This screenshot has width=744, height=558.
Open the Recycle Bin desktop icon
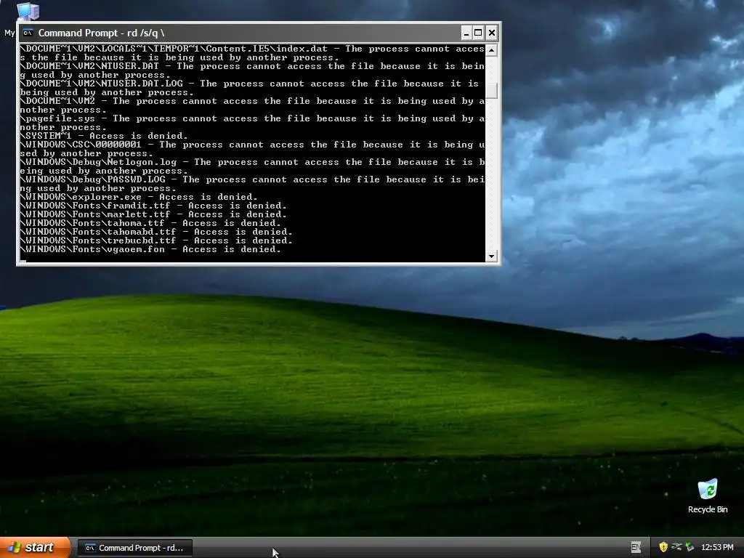[x=708, y=496]
